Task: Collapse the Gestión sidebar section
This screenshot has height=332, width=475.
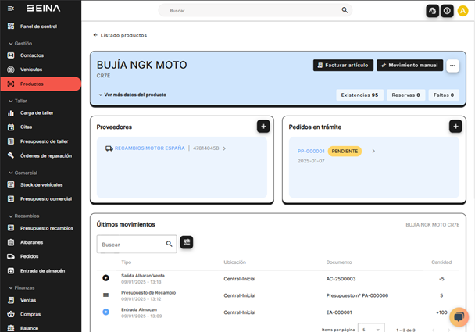Action: (11, 44)
